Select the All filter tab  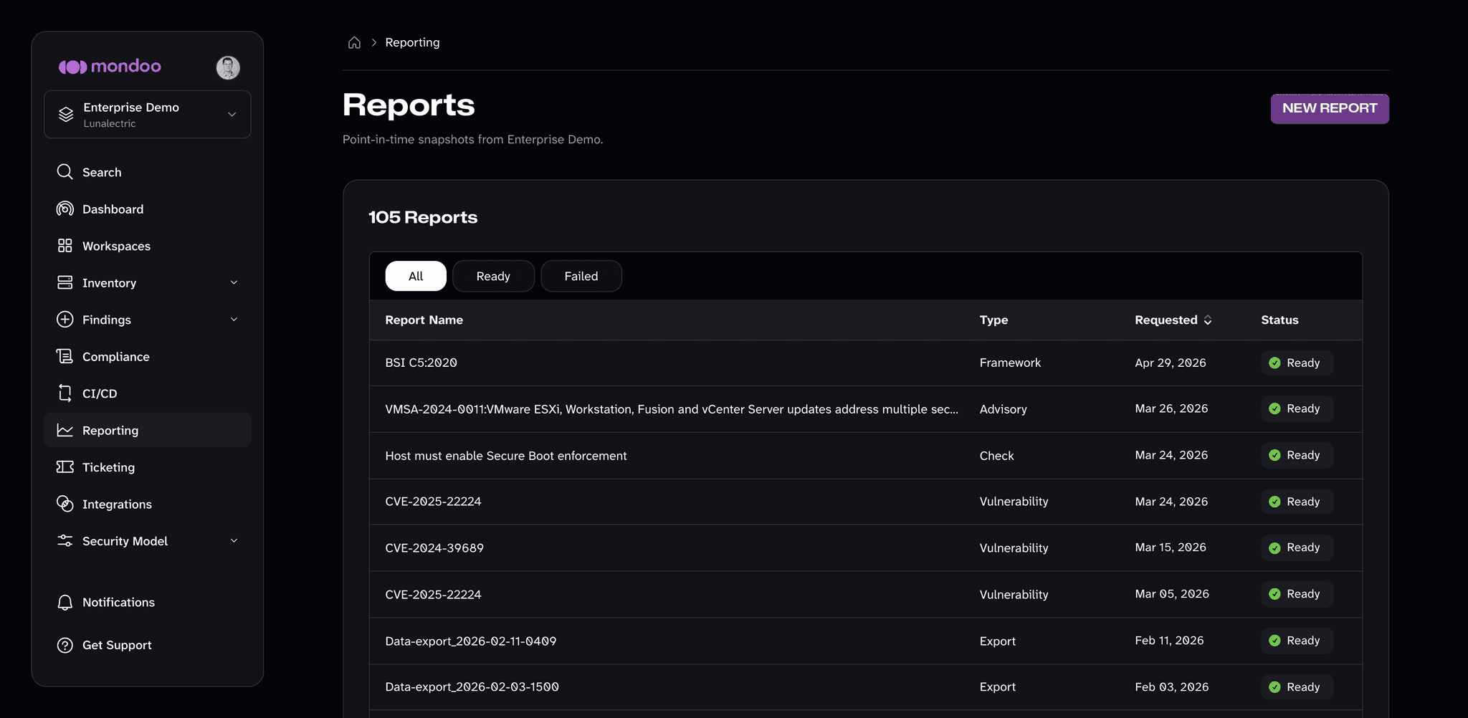click(416, 276)
